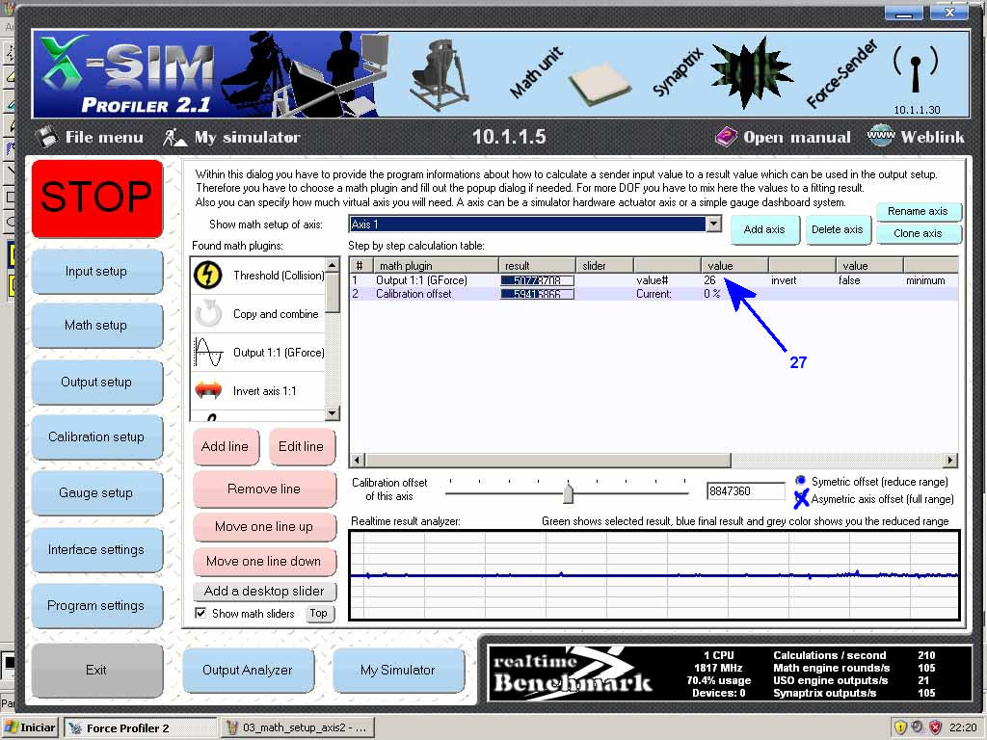Click the bottom My Simulator button
The image size is (987, 740).
(x=398, y=671)
